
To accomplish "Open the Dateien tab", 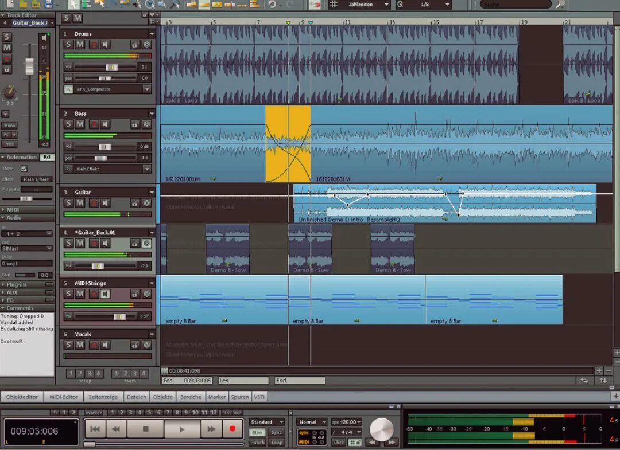I will 137,397.
